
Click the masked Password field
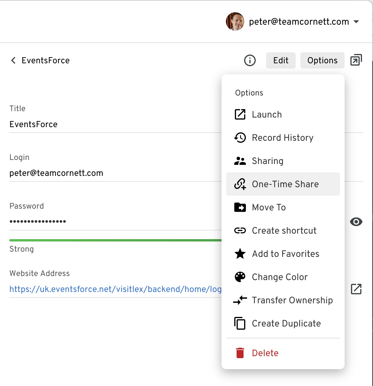(38, 221)
